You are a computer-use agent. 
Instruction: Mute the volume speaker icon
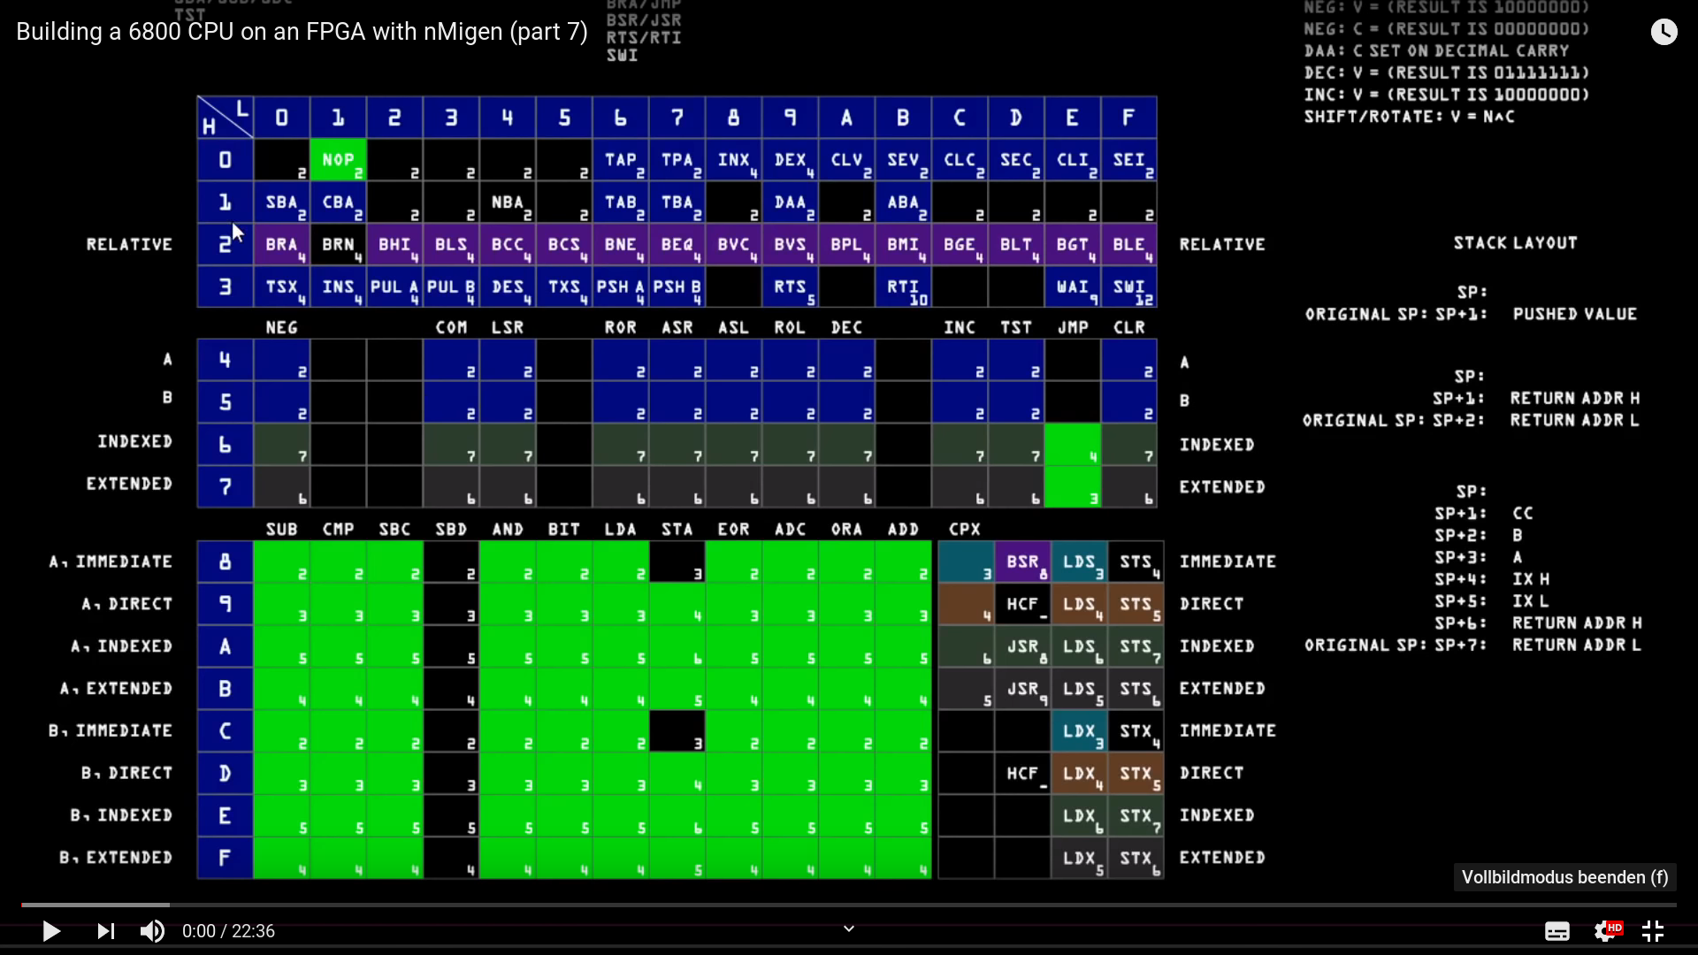coord(152,931)
